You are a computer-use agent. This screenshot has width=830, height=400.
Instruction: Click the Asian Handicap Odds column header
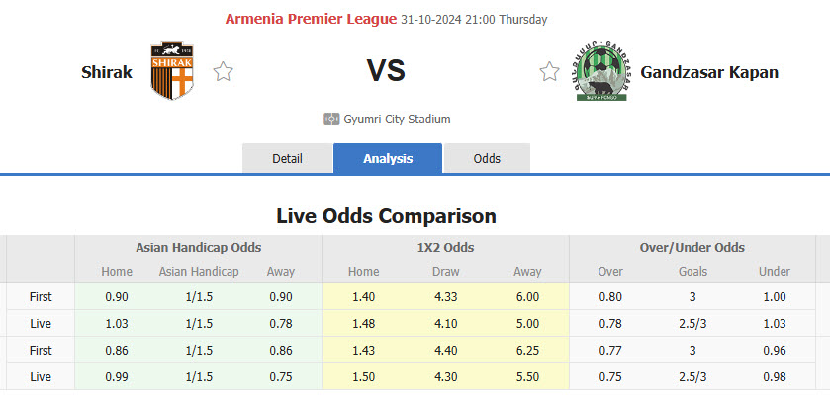coord(198,247)
